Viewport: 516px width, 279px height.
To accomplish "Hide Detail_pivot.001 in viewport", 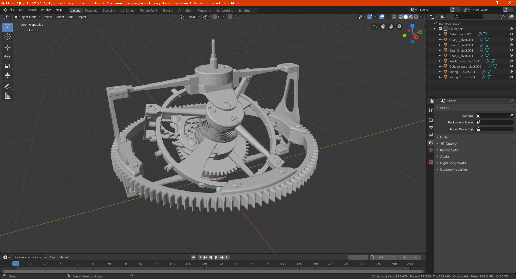I will (511, 34).
